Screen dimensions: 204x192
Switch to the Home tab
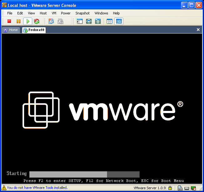pos(11,30)
